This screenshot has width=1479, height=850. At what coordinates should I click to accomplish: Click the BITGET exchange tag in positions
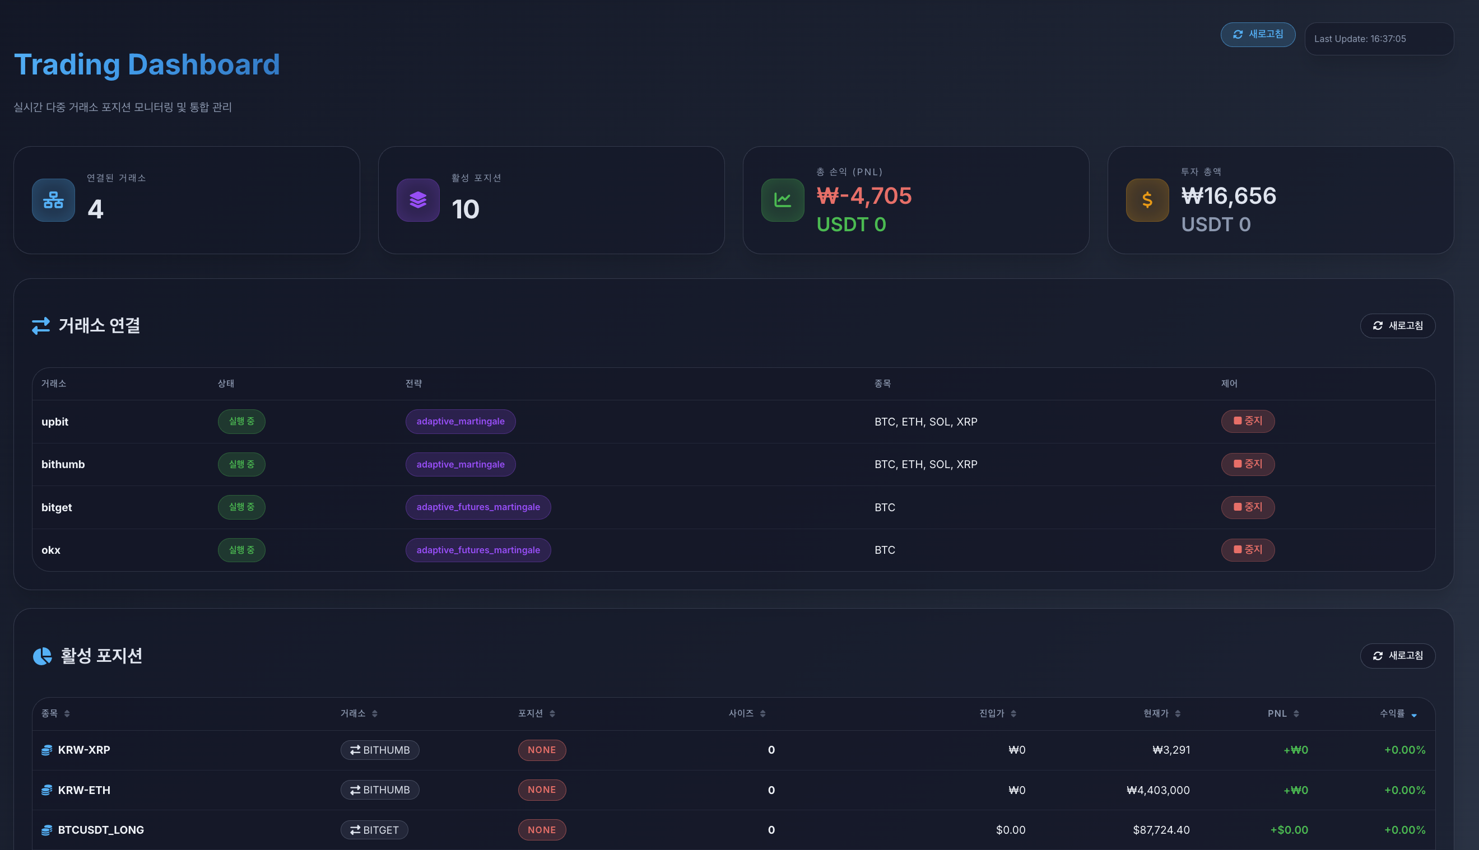pos(374,830)
